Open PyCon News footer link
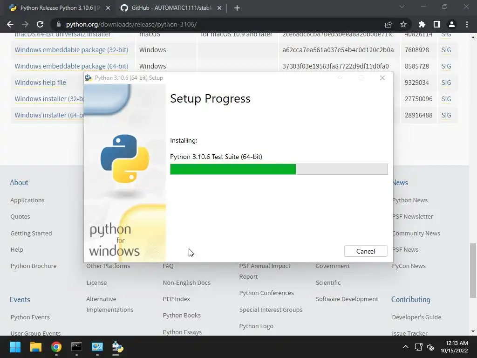The width and height of the screenshot is (477, 358). [409, 266]
